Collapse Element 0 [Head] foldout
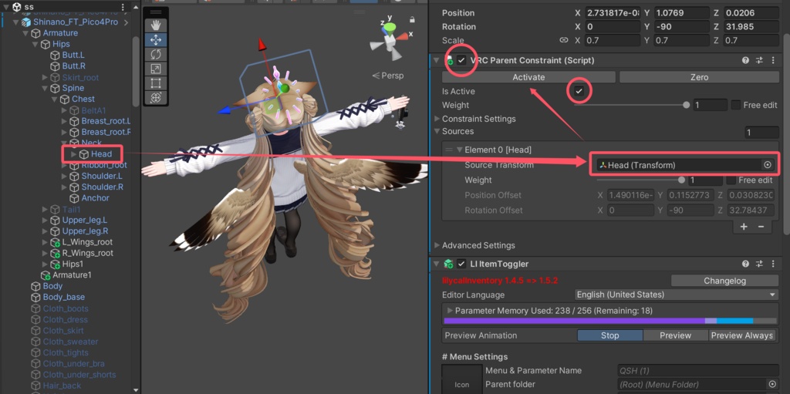Screen dimensions: 790x394 pyautogui.click(x=459, y=150)
